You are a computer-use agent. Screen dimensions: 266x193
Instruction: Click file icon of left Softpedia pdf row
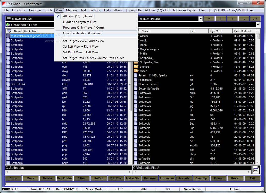pyautogui.click(x=8, y=141)
